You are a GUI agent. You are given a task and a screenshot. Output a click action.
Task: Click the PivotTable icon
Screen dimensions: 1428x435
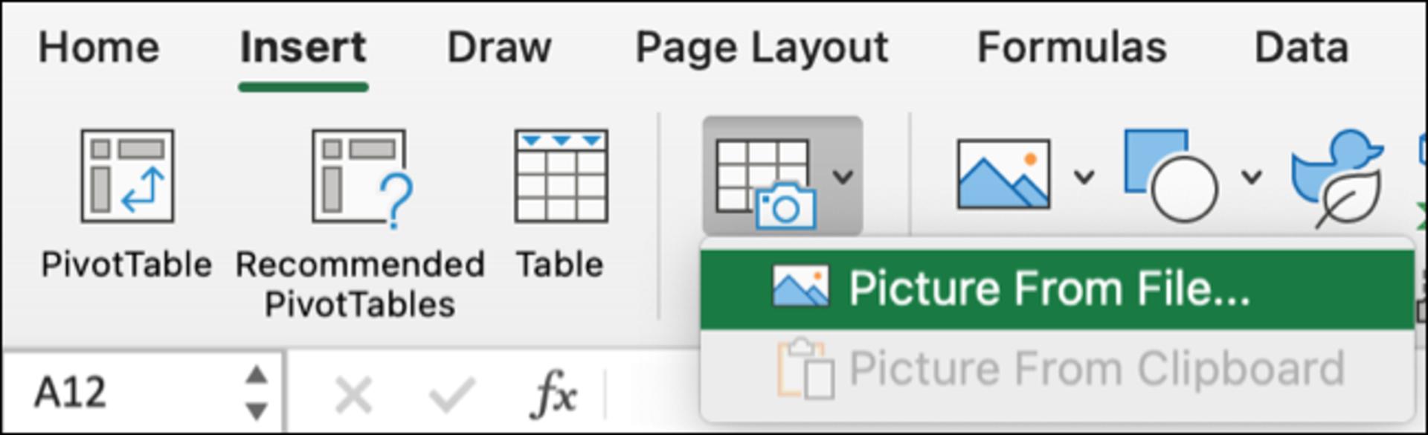[127, 176]
